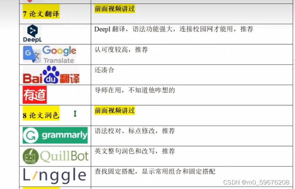Click the text "语法校对、标点修改，推荐"
295x189 pixels.
[135, 131]
